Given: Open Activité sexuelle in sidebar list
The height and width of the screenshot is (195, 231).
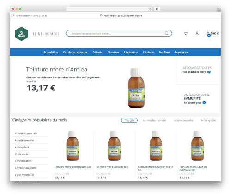Looking at the screenshot, I should click(x=24, y=140).
